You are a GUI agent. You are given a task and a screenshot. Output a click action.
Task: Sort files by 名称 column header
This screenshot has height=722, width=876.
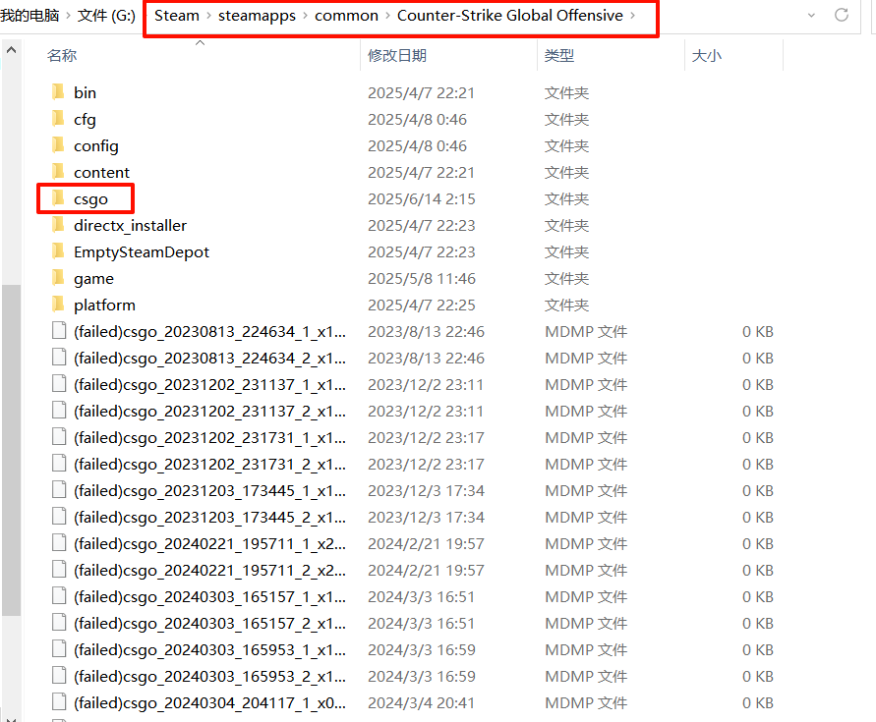tap(62, 55)
